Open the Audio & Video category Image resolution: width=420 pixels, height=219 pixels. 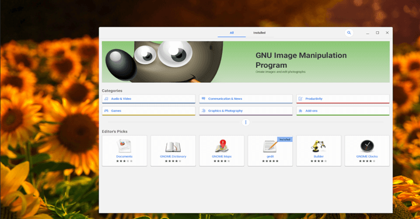[x=149, y=99]
